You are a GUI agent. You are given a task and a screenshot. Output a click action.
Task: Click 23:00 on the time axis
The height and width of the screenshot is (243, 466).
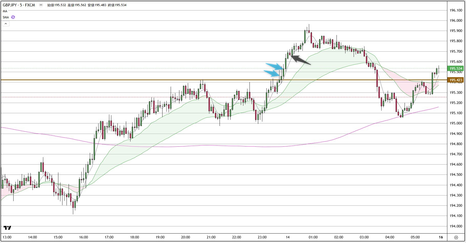coord(262,237)
